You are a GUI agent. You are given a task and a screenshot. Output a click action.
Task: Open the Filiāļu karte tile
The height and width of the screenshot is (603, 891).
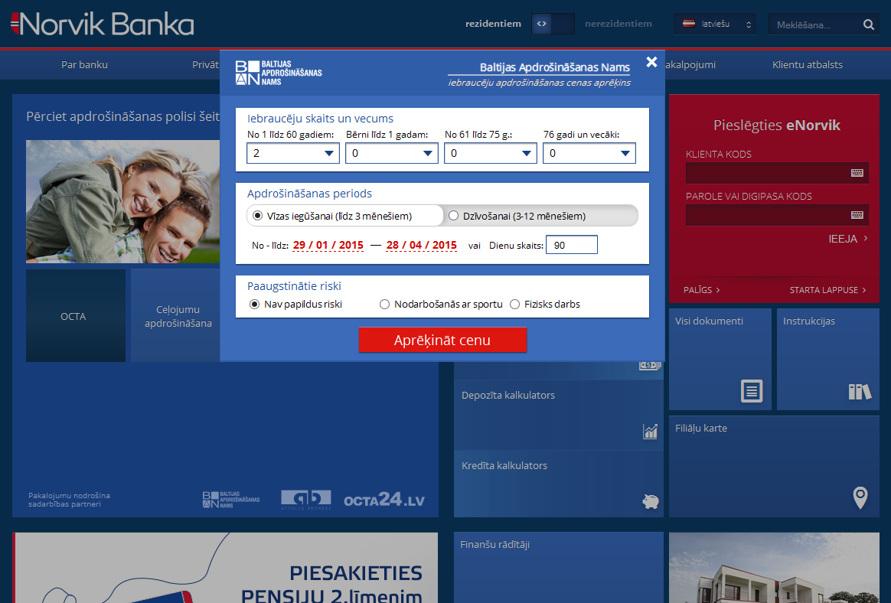(x=774, y=467)
